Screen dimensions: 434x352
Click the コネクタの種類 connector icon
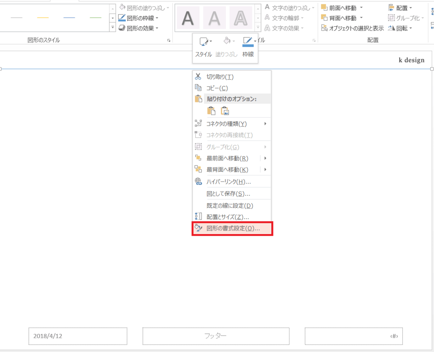pyautogui.click(x=198, y=124)
